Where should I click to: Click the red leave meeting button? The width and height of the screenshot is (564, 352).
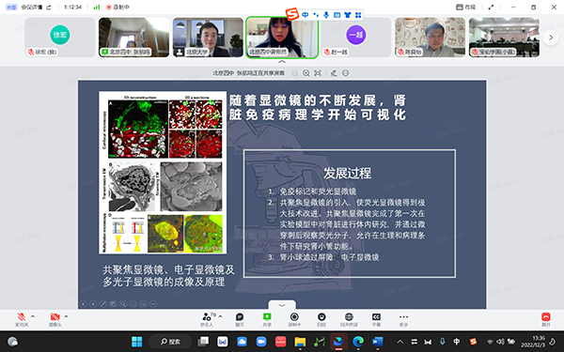[546, 319]
